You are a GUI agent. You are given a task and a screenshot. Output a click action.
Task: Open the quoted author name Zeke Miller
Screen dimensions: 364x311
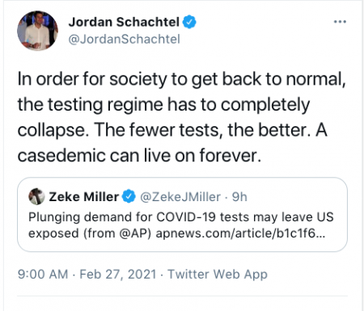[84, 196]
